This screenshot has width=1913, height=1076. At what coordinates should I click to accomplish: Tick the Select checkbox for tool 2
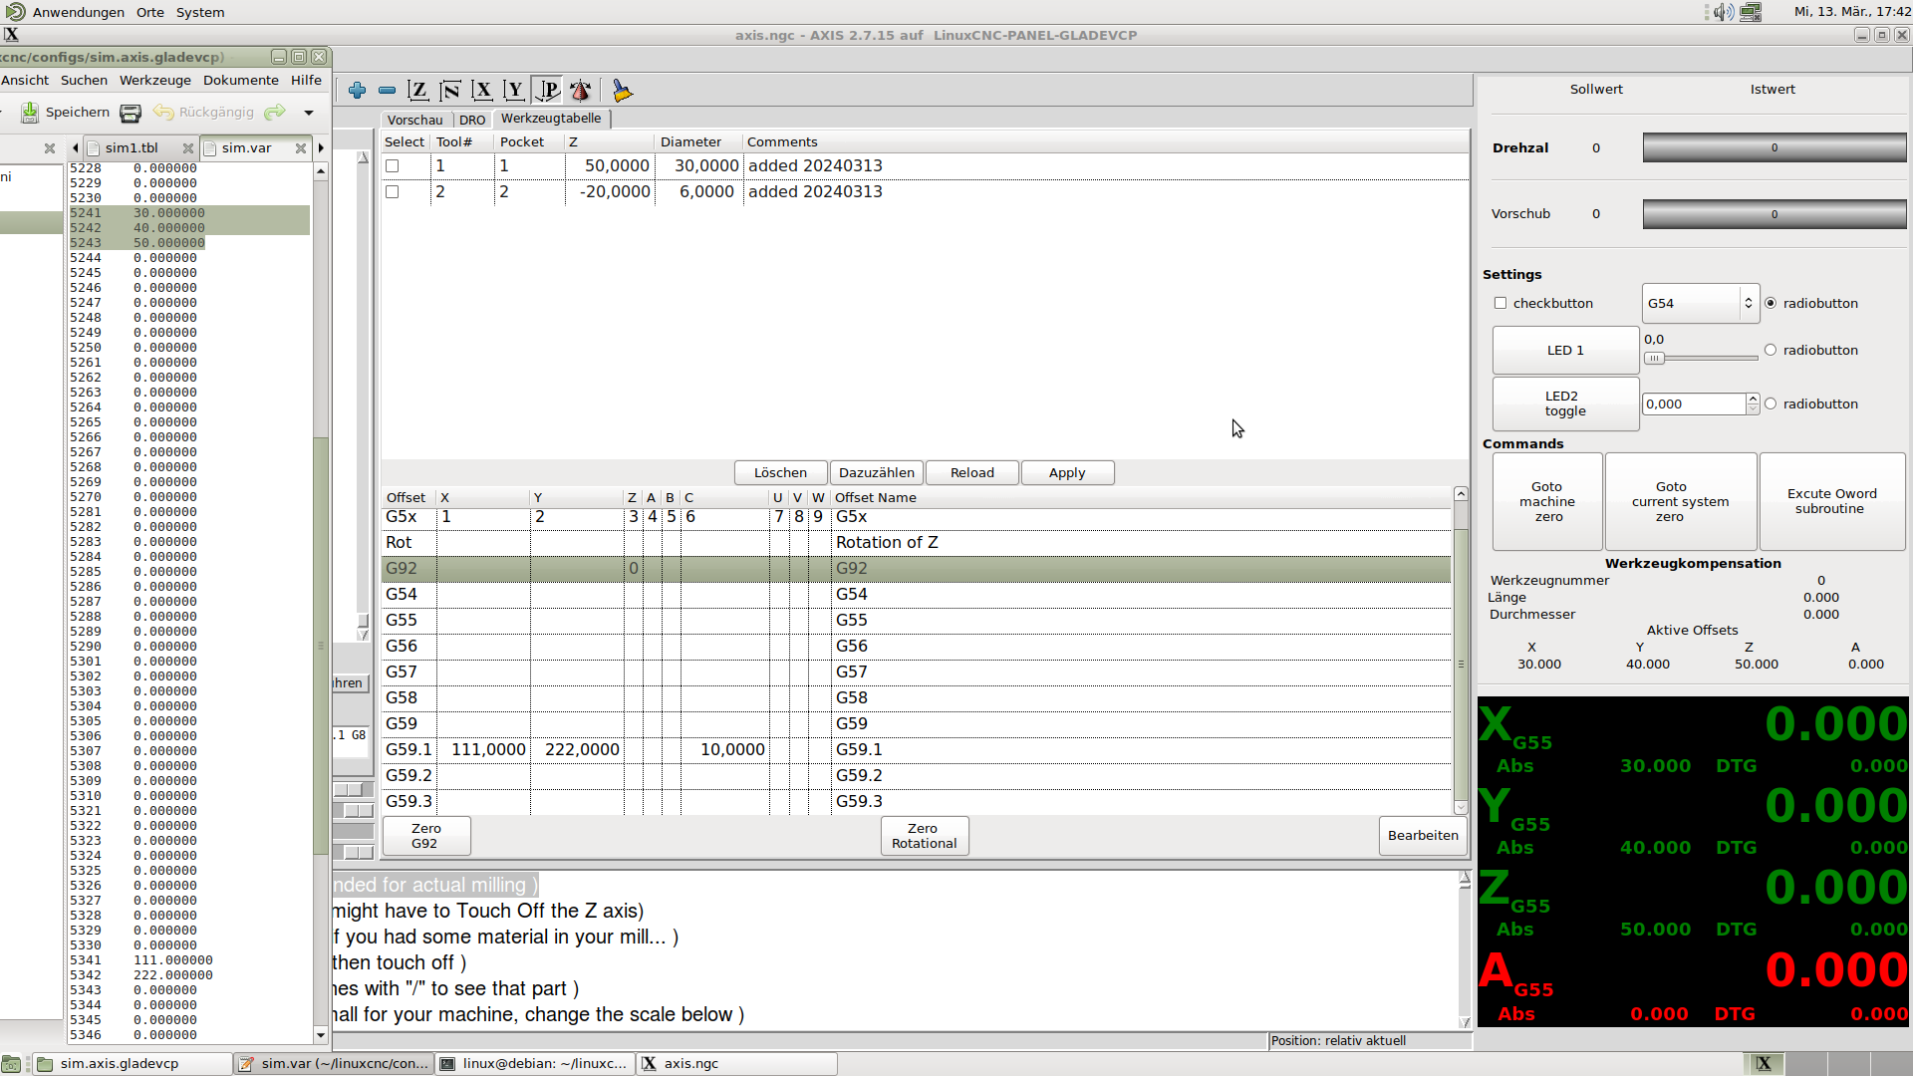[x=393, y=192]
